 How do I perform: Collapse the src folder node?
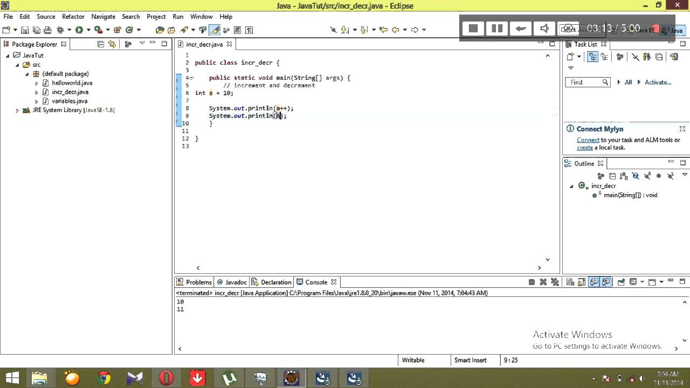[17, 65]
